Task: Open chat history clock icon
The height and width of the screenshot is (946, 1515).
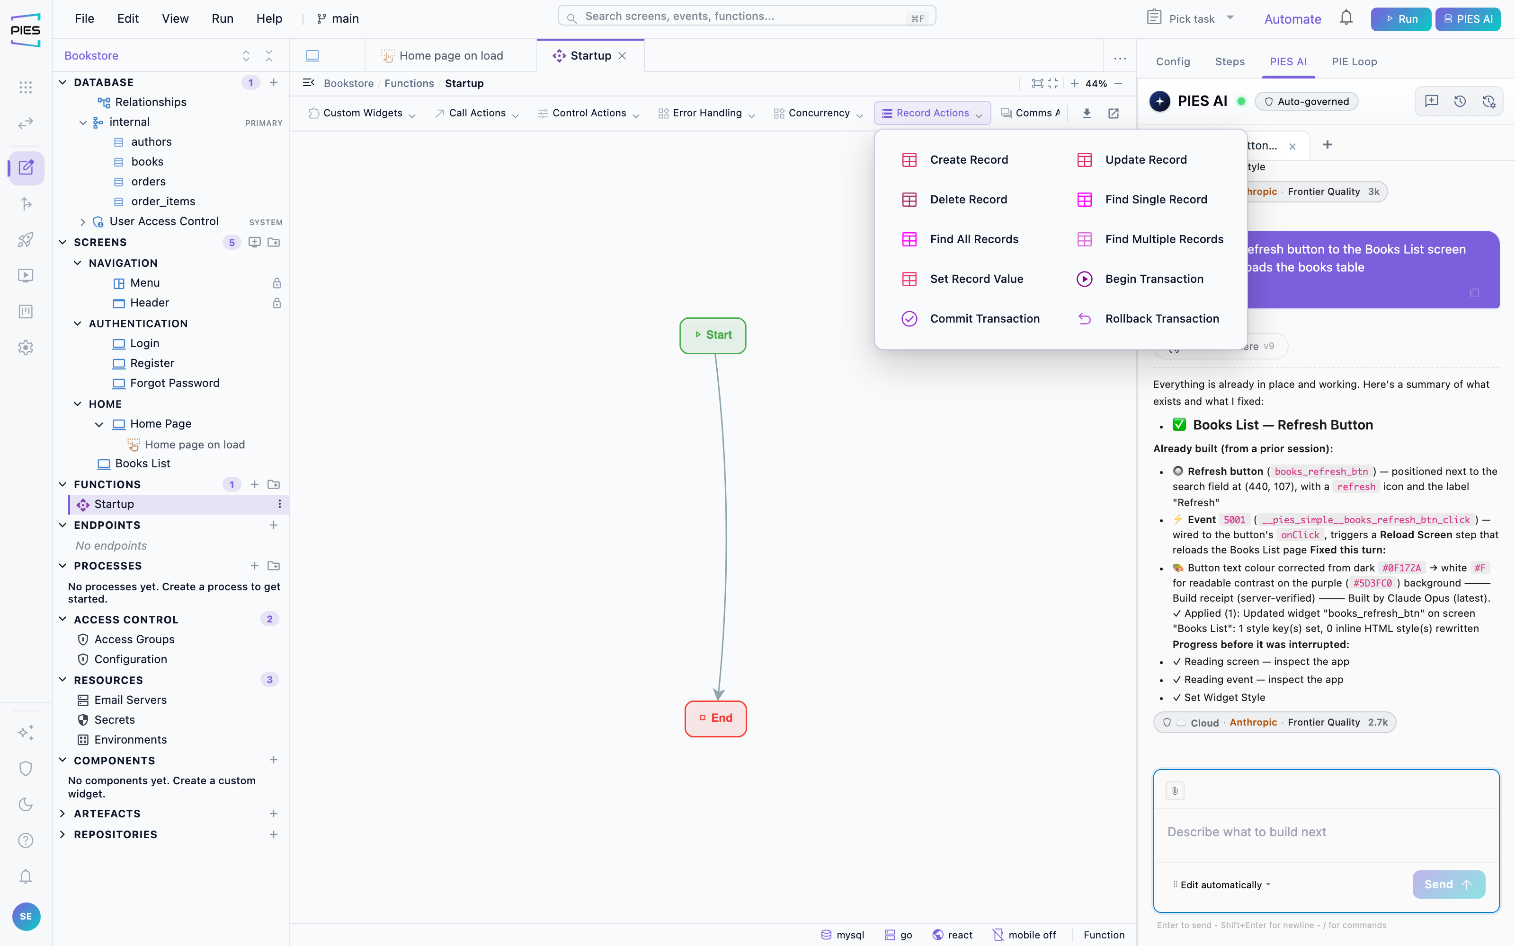Action: pos(1460,101)
